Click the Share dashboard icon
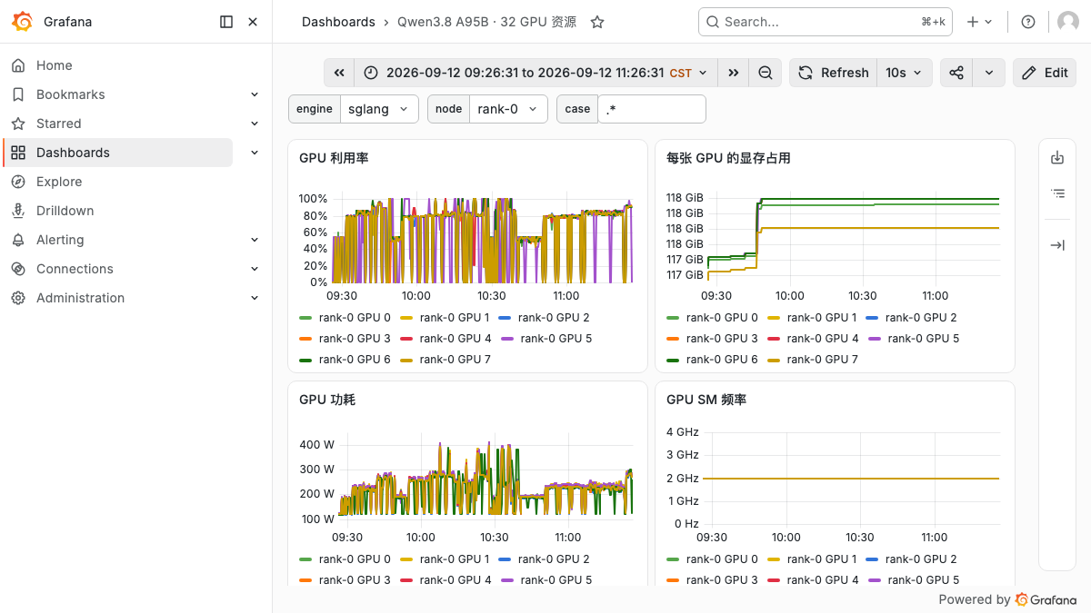The width and height of the screenshot is (1091, 613). (956, 73)
